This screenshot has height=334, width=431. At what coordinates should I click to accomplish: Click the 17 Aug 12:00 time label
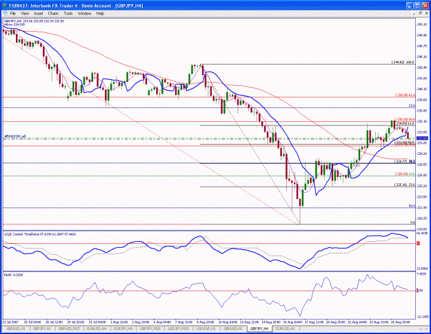pyautogui.click(x=314, y=322)
